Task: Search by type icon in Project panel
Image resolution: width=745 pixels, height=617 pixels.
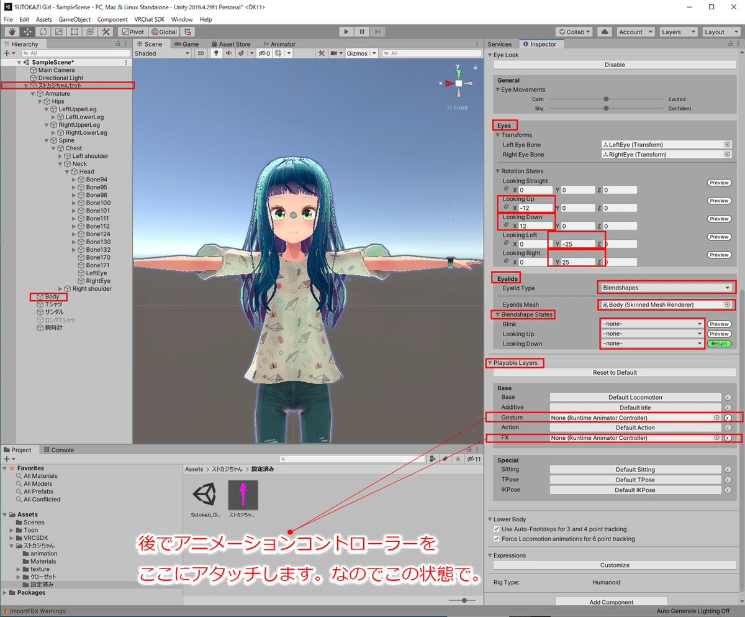Action: pyautogui.click(x=433, y=459)
